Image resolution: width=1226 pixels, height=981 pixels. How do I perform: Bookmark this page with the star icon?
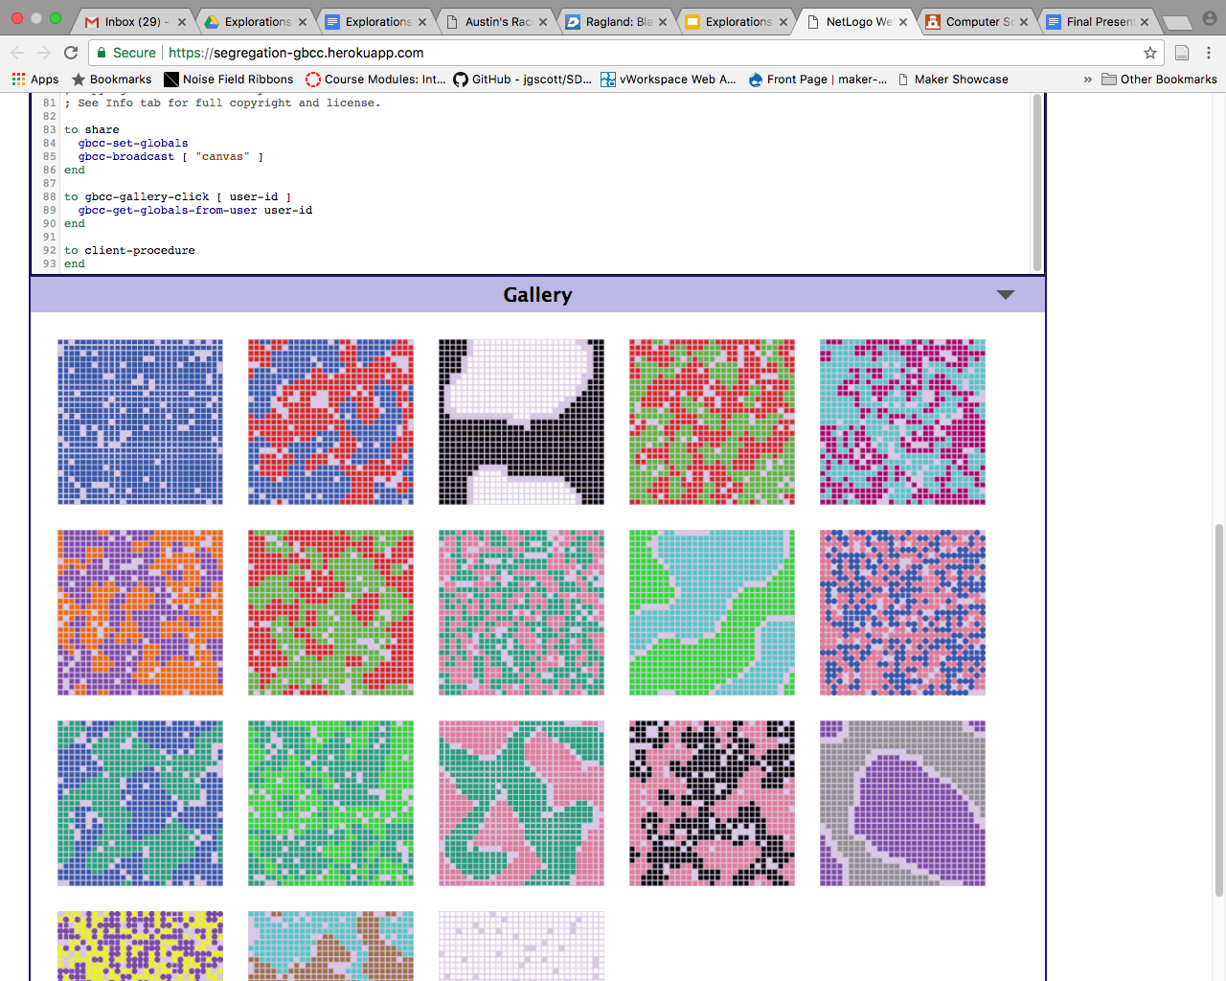point(1148,54)
